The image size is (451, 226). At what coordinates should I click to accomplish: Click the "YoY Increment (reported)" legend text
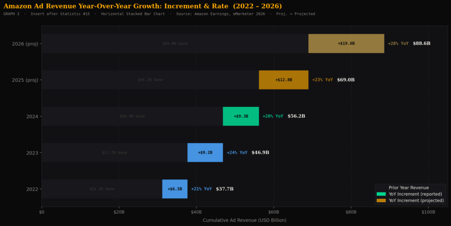pos(415,194)
